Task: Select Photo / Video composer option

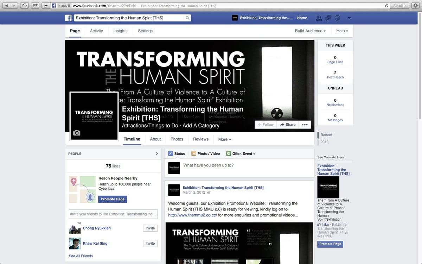Action: click(206, 154)
